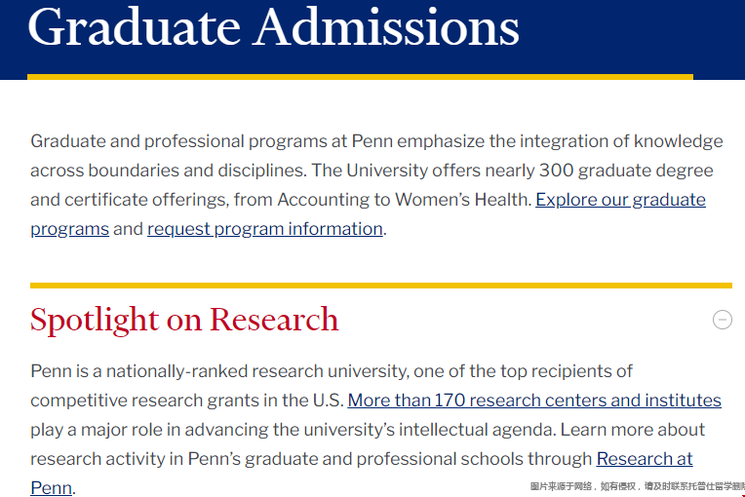The image size is (745, 497).
Task: Click the word Penn in the first paragraph
Action: pyautogui.click(x=372, y=141)
